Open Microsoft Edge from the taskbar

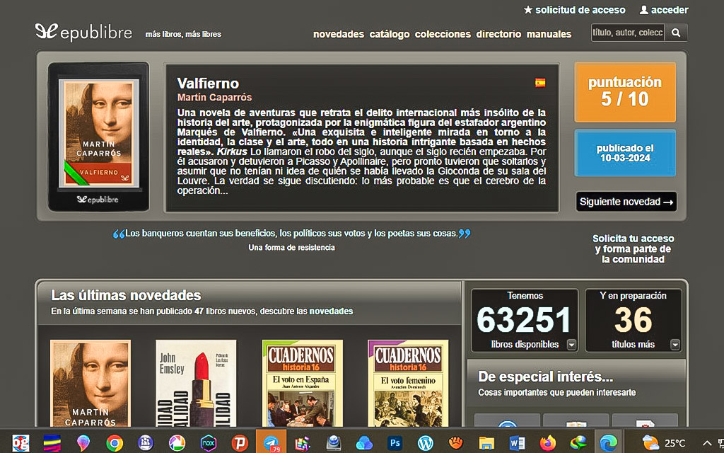[608, 442]
